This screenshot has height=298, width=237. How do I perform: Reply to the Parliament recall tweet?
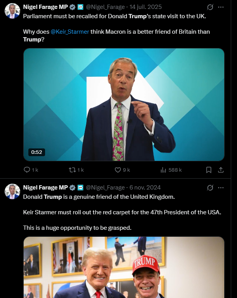point(27,170)
